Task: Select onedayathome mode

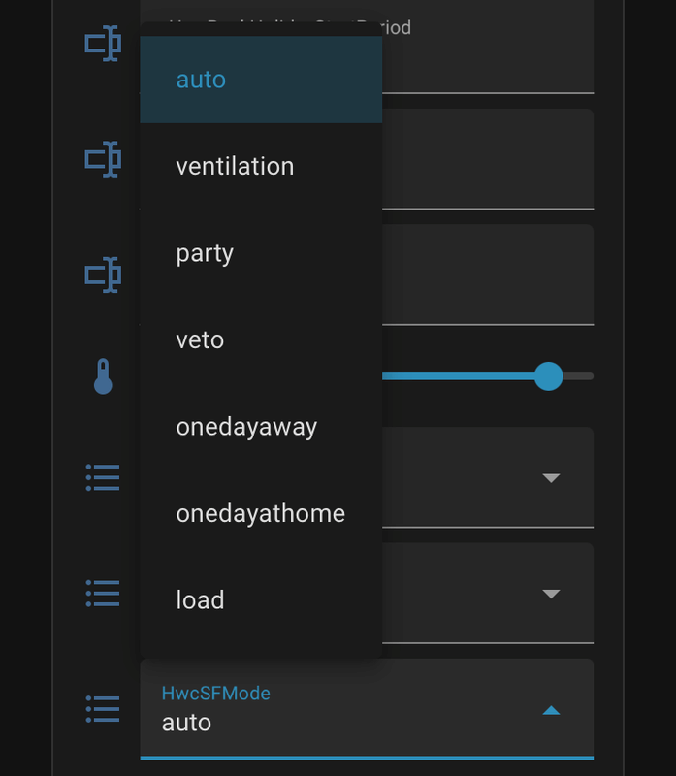Action: (260, 513)
